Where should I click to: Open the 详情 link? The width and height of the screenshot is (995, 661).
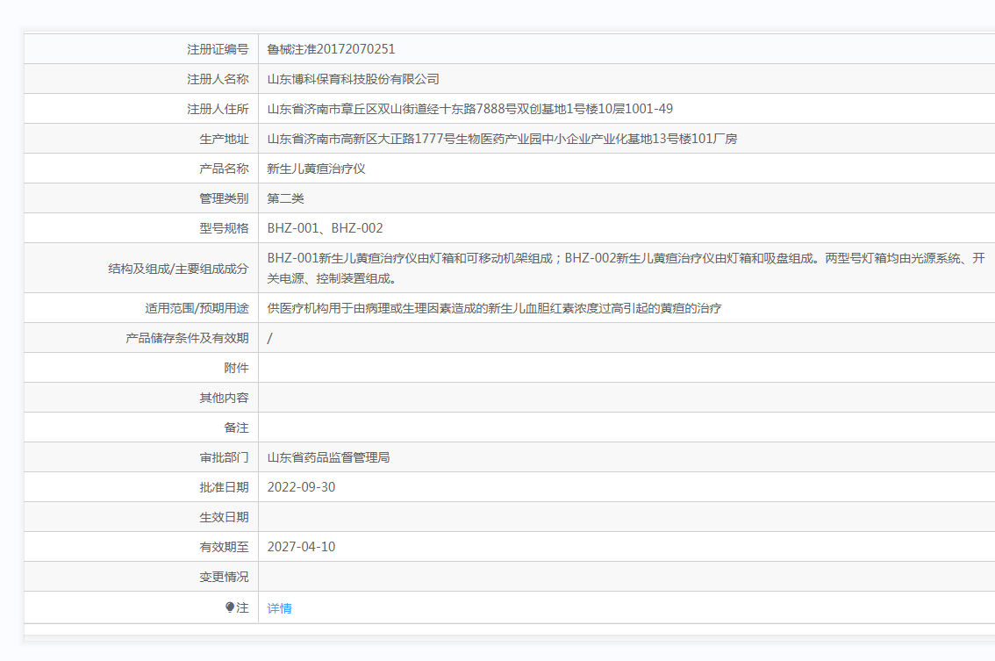(x=279, y=608)
